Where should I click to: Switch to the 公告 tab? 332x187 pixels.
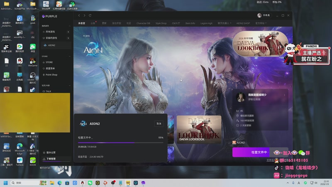[93, 23]
